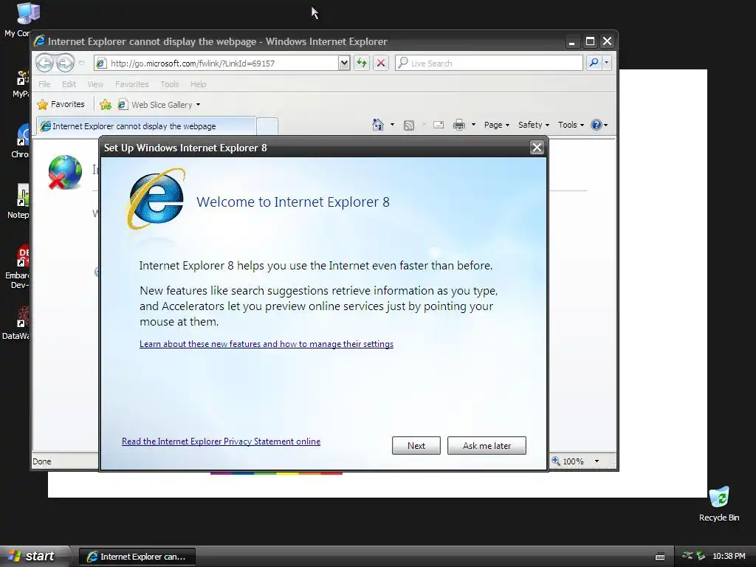Open Learn about these new features link

tap(266, 344)
